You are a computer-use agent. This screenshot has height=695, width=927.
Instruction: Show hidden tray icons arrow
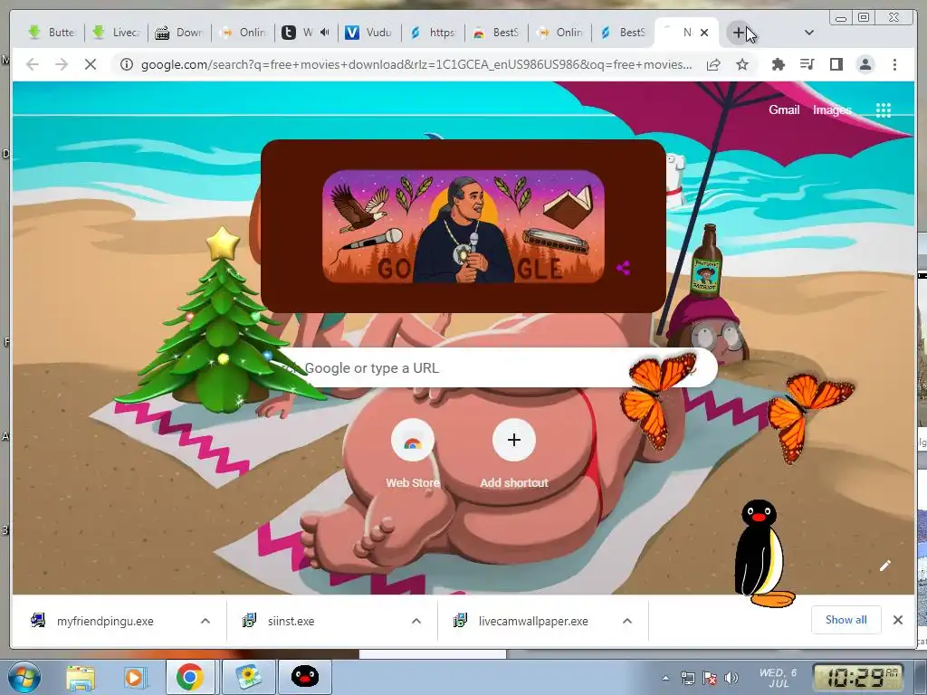pos(665,678)
